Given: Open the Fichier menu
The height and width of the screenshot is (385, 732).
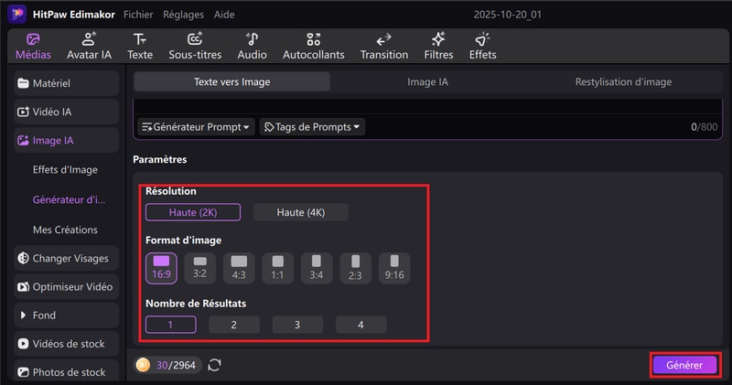Looking at the screenshot, I should [x=138, y=15].
